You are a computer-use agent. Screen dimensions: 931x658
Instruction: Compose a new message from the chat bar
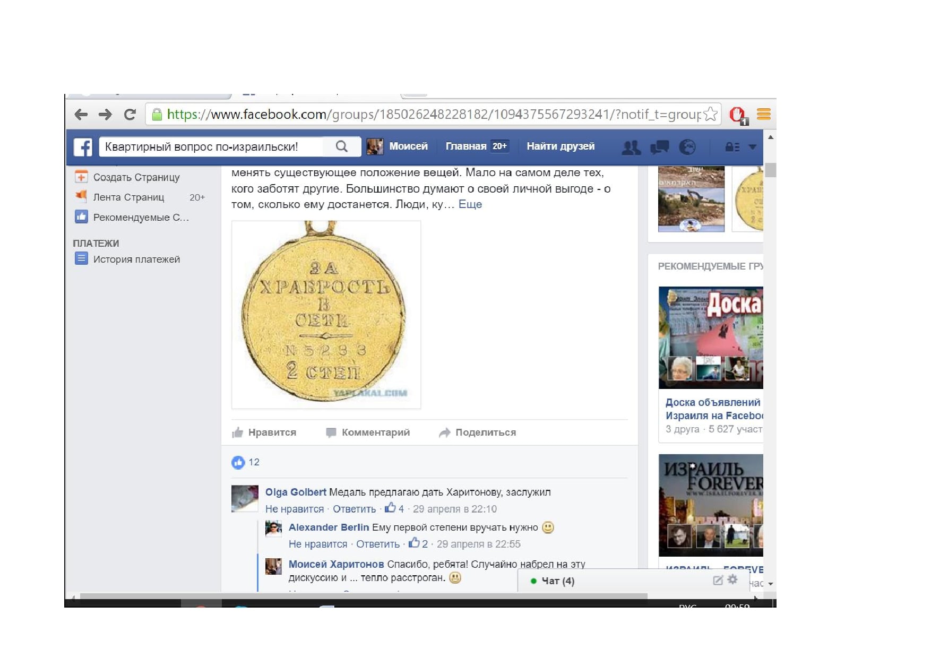click(x=718, y=580)
